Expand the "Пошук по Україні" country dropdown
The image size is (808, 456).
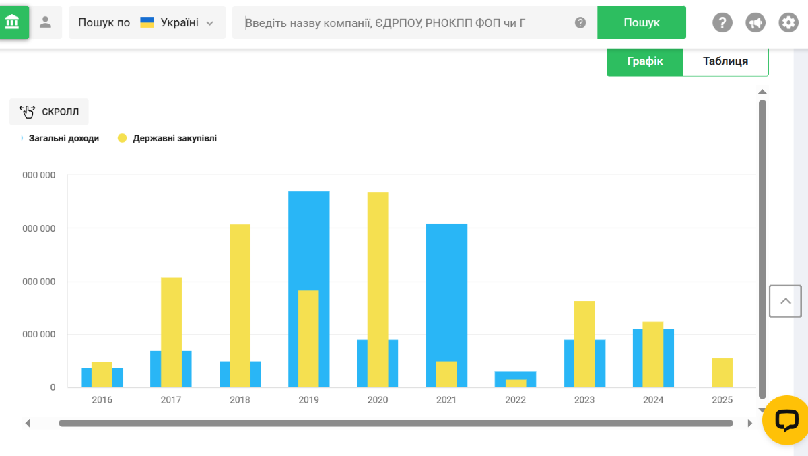(147, 22)
